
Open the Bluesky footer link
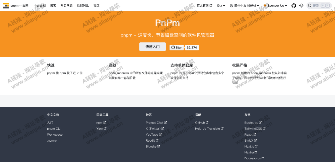(x=153, y=146)
